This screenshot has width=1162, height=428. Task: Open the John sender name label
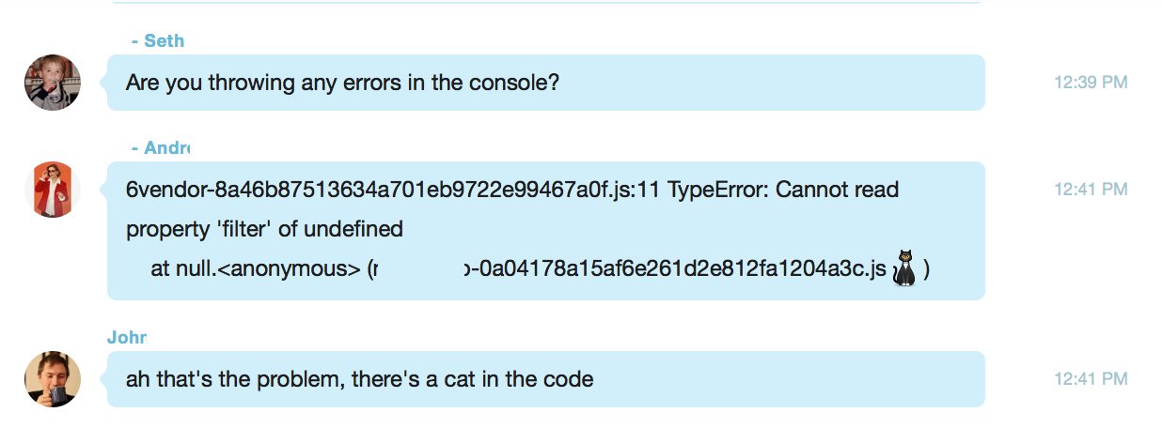point(127,338)
